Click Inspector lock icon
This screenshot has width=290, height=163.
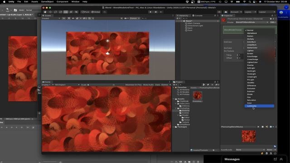coord(272,15)
